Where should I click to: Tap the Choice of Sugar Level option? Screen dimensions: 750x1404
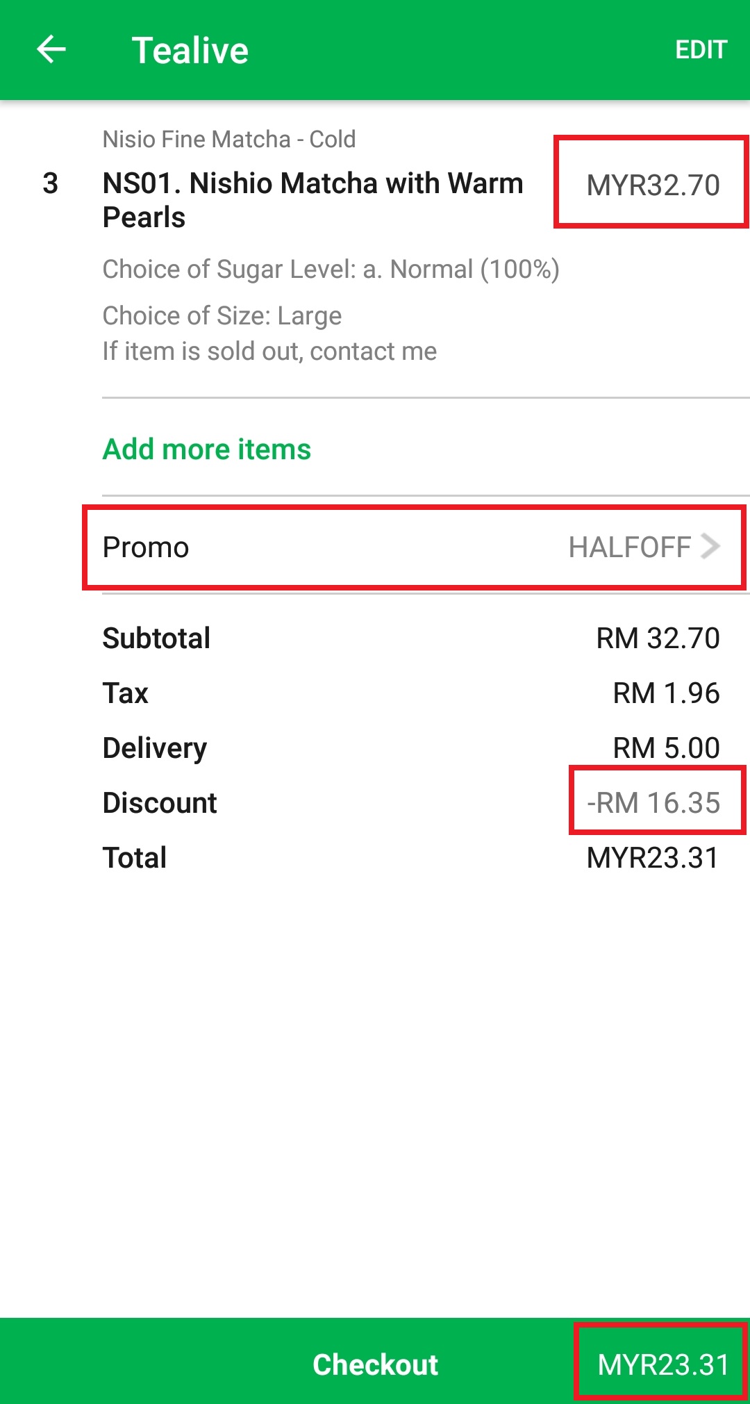(x=331, y=269)
